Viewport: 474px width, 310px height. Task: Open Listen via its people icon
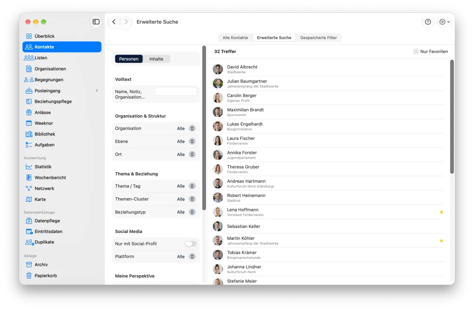(x=29, y=58)
